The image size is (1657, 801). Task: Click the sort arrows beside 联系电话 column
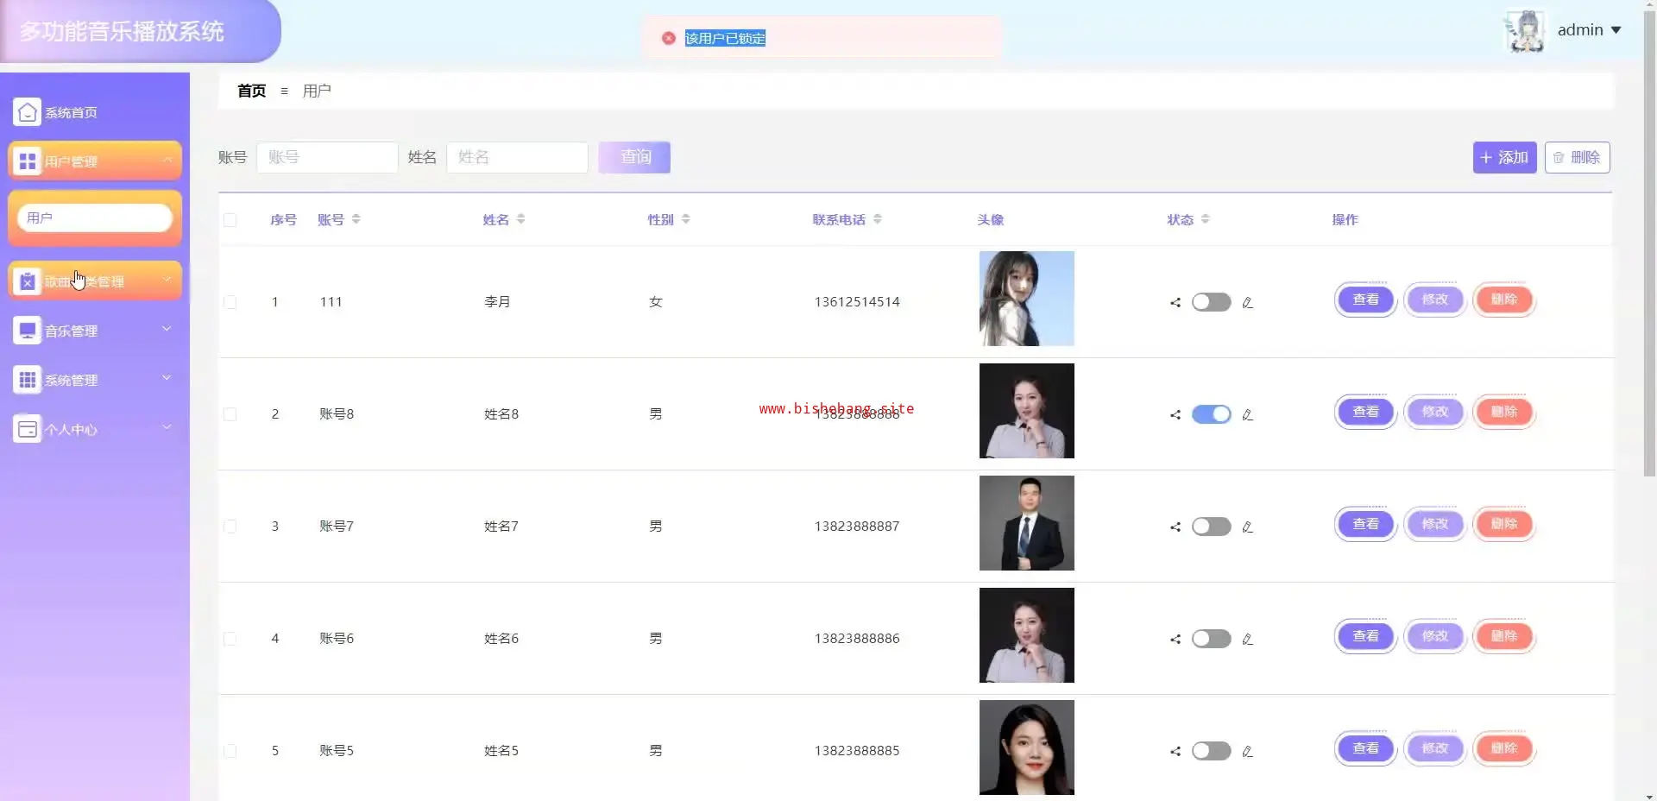pos(877,219)
